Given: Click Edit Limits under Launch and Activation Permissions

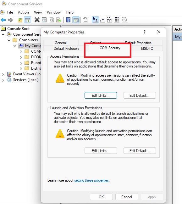Looking at the screenshot, I should coord(101,151).
